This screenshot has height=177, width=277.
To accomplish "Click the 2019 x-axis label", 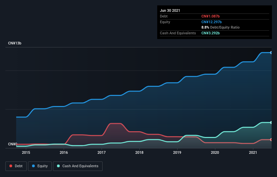I will point(177,152).
